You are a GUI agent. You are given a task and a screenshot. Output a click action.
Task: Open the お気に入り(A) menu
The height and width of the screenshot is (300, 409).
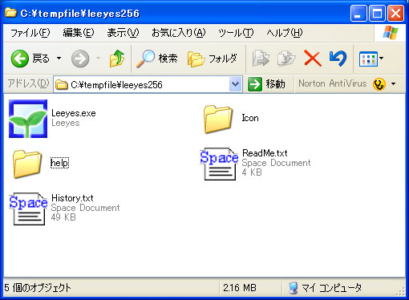[179, 33]
